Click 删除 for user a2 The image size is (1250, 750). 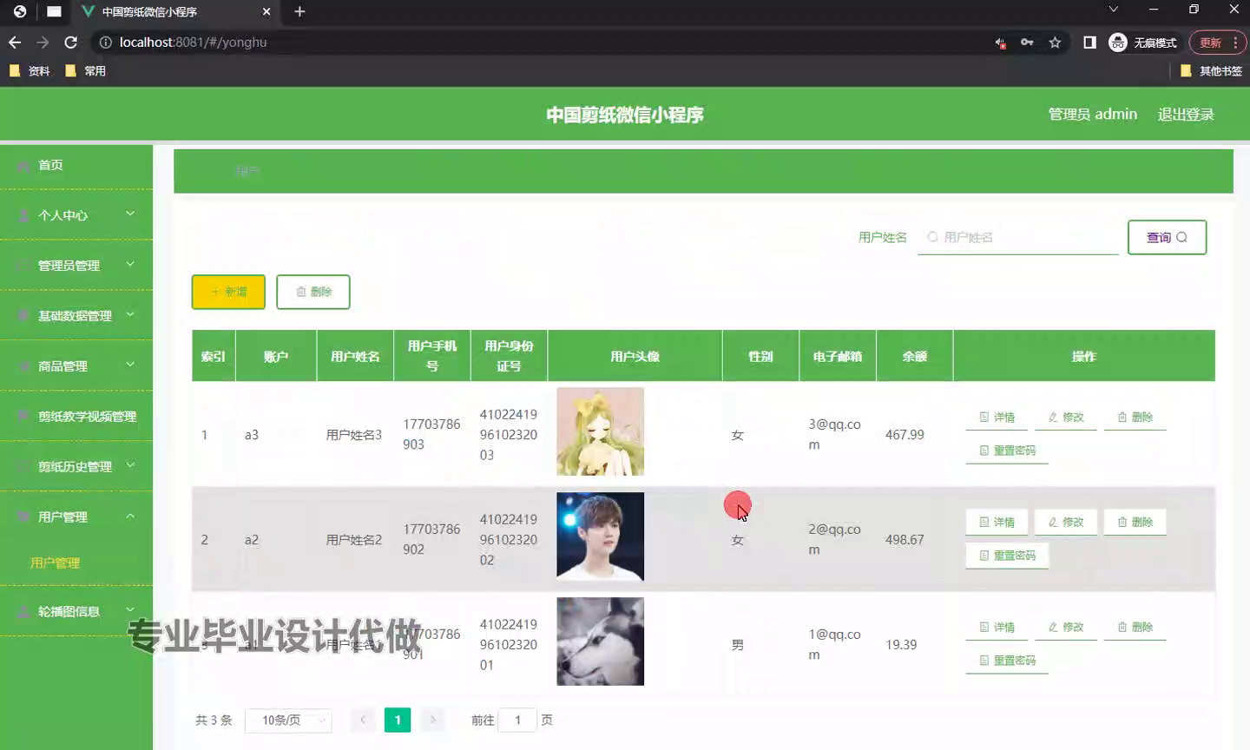tap(1135, 523)
